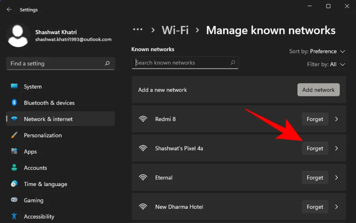Viewport: 356px width, 223px height.
Task: Forget Shashwat's Pixel 4a network
Action: pos(315,148)
